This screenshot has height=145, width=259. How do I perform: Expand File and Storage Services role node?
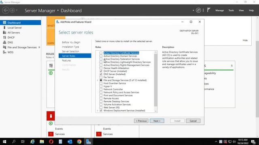[x=98, y=80]
